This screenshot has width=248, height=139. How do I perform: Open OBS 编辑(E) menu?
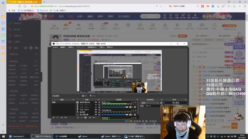coord(63,47)
